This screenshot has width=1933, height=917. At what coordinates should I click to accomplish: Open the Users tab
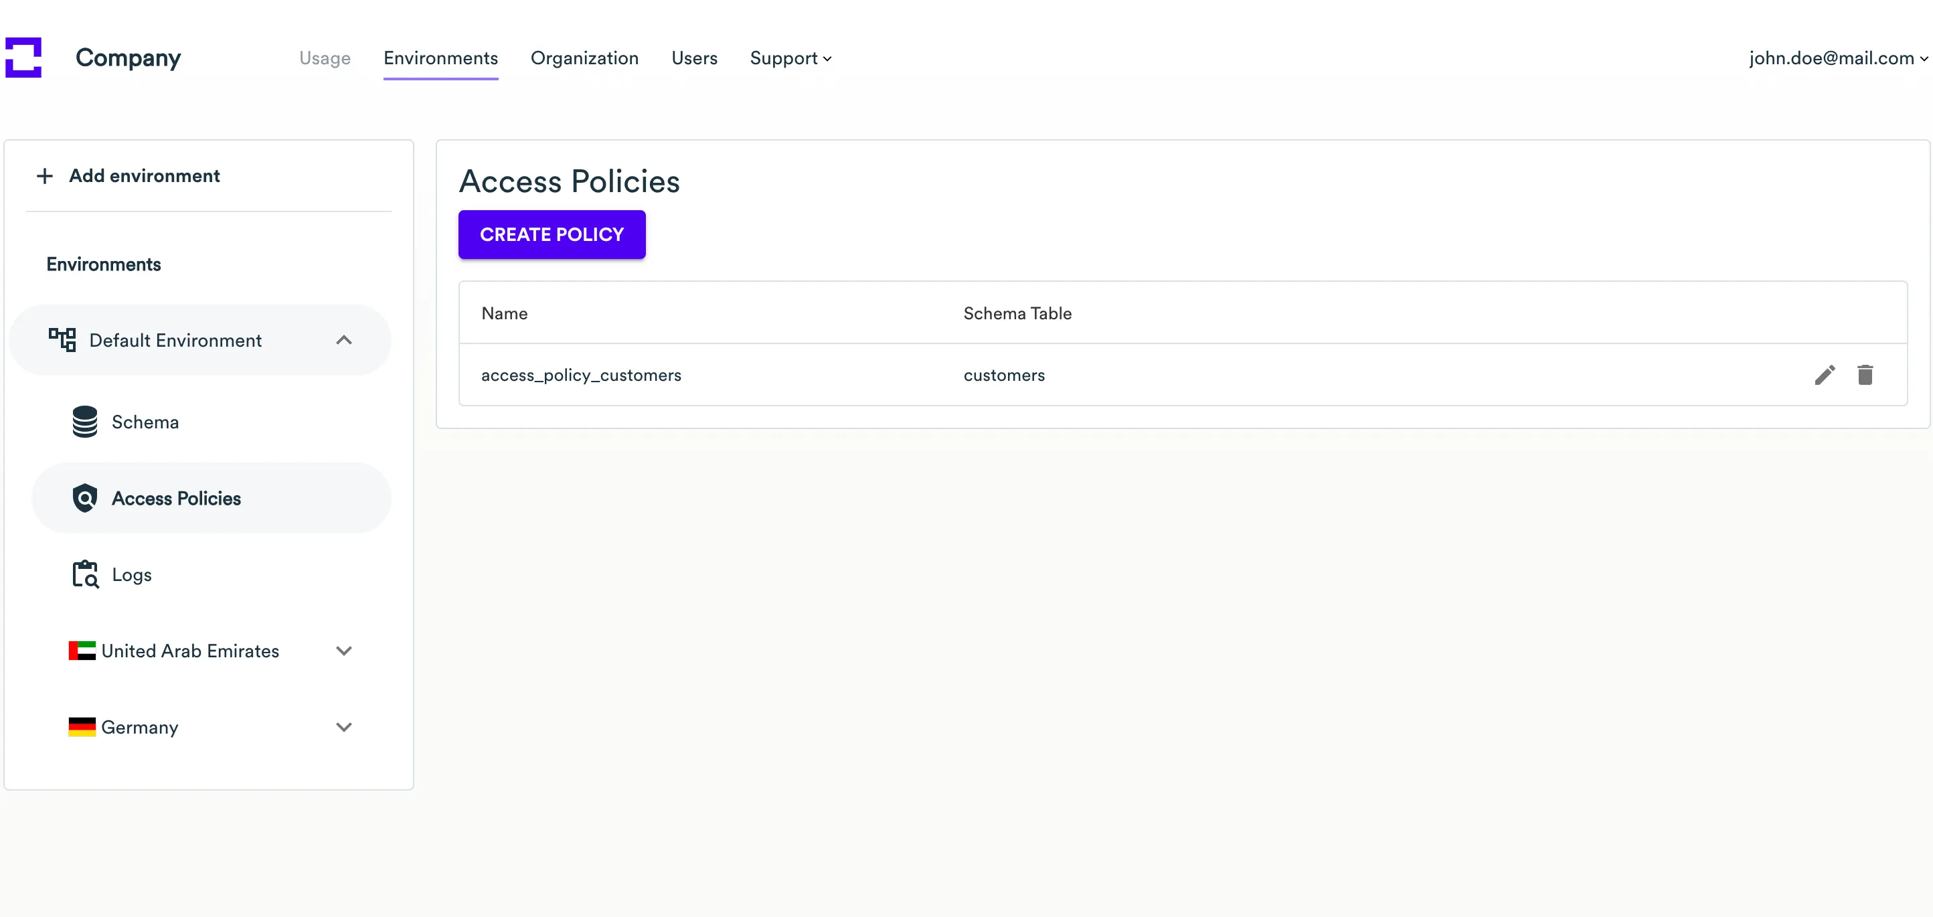click(693, 58)
